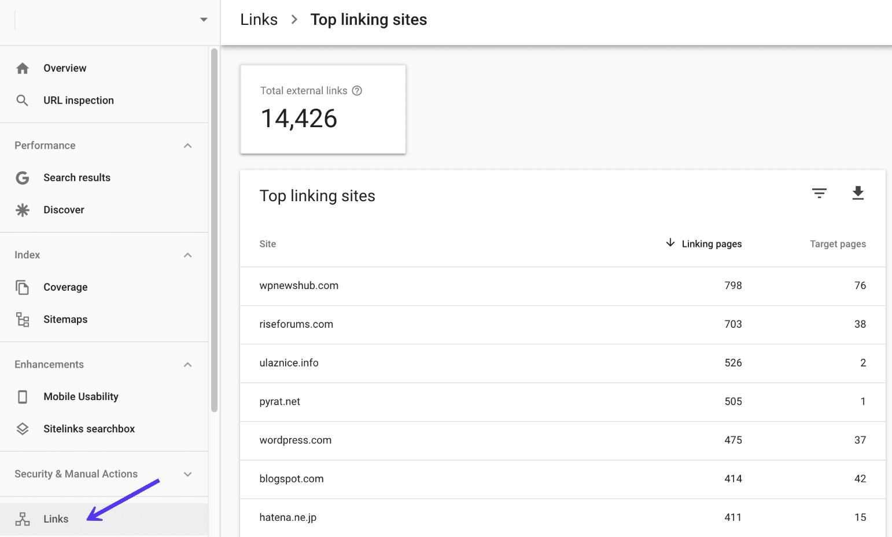Open the property selector dropdown
This screenshot has height=537, width=892.
click(203, 18)
